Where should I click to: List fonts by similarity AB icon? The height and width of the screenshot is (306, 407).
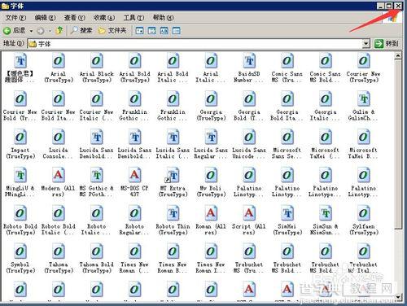164,31
